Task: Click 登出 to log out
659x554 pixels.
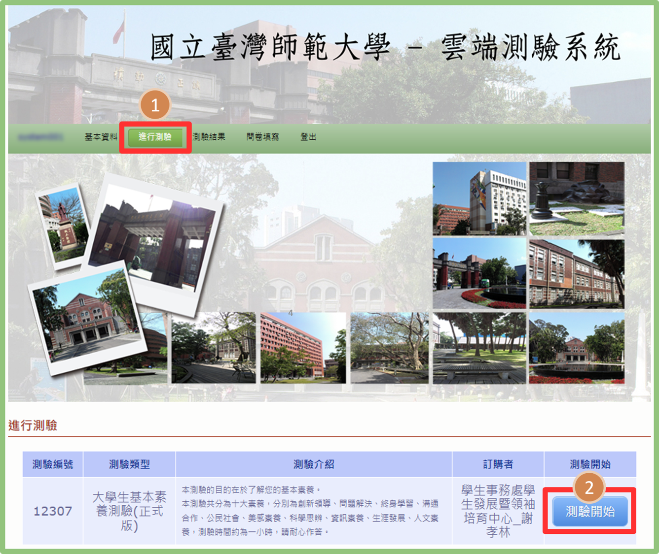Action: click(x=308, y=137)
